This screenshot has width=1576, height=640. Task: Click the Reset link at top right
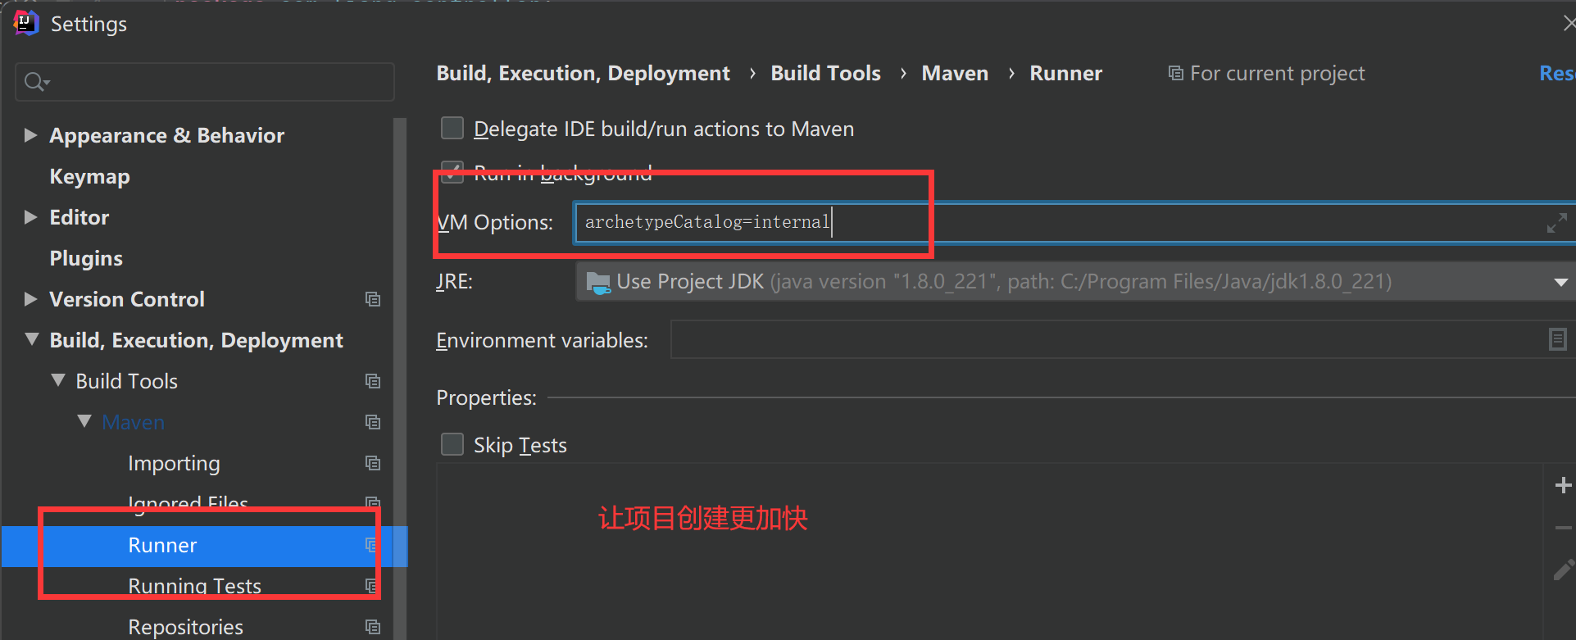(1557, 74)
